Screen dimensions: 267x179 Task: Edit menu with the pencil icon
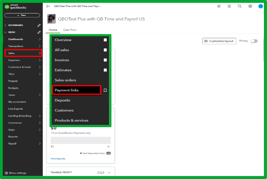point(39,32)
